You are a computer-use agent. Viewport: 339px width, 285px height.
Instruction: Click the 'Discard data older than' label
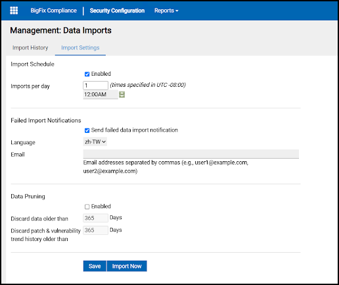pyautogui.click(x=39, y=219)
